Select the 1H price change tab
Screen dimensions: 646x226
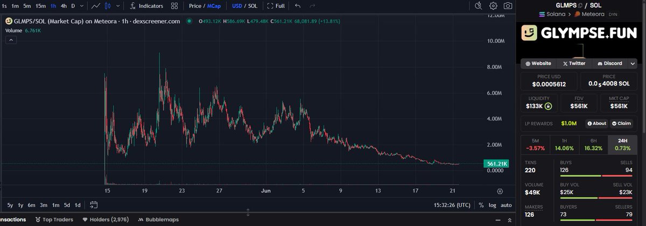(x=564, y=144)
